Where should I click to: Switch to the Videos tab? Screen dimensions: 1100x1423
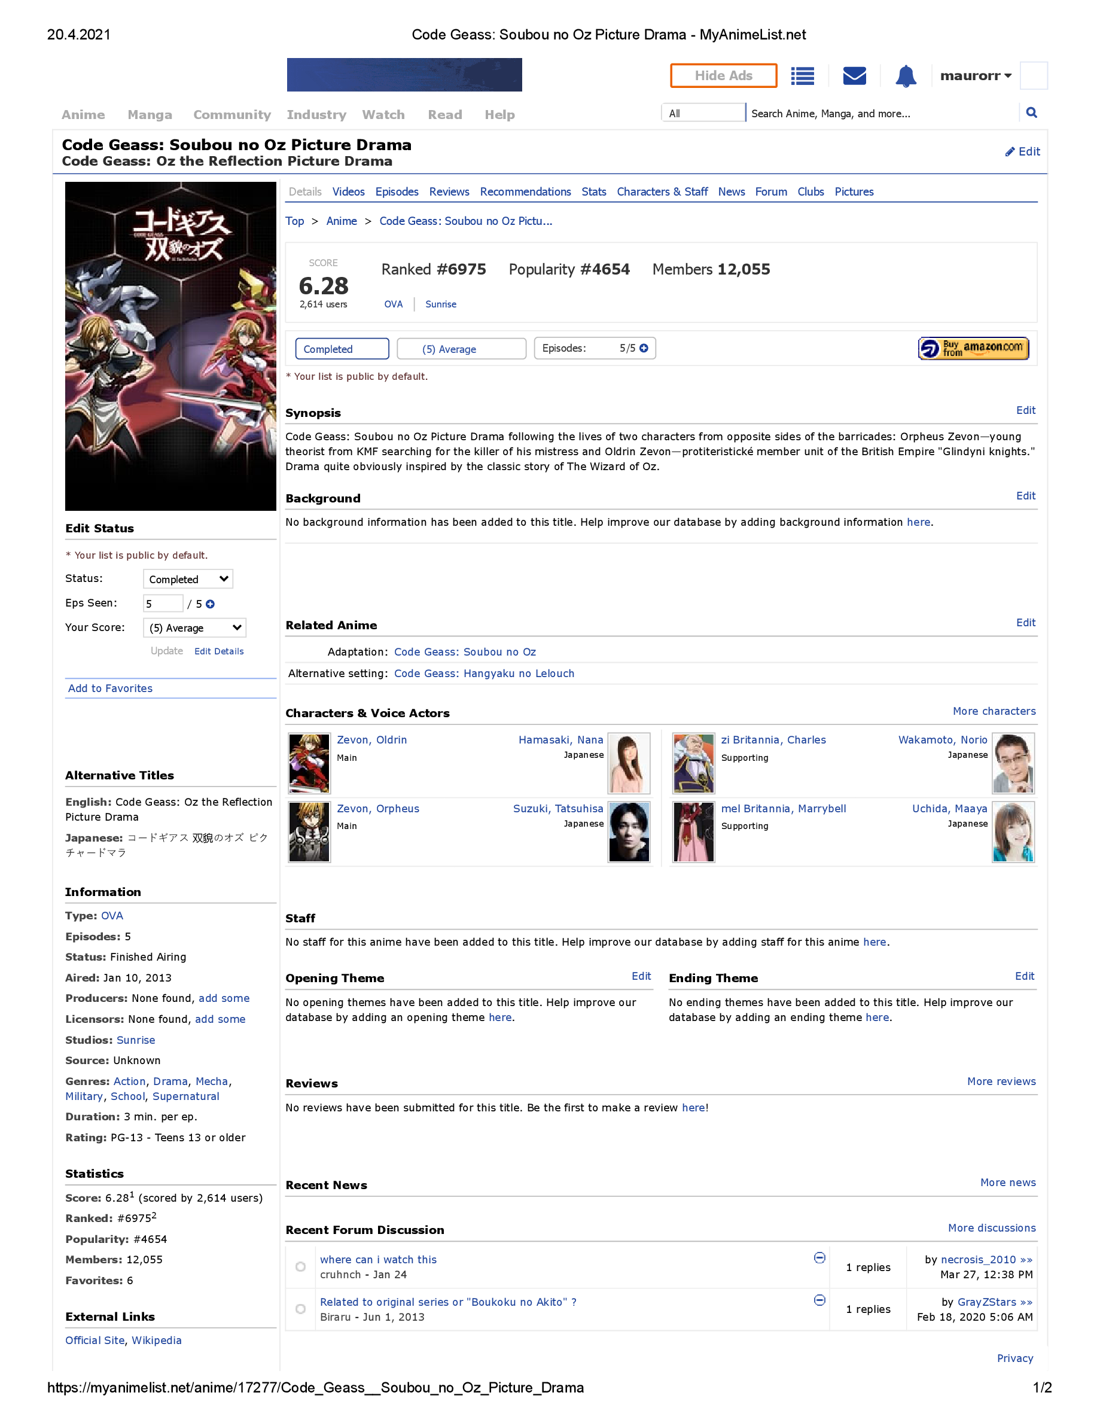pos(349,191)
